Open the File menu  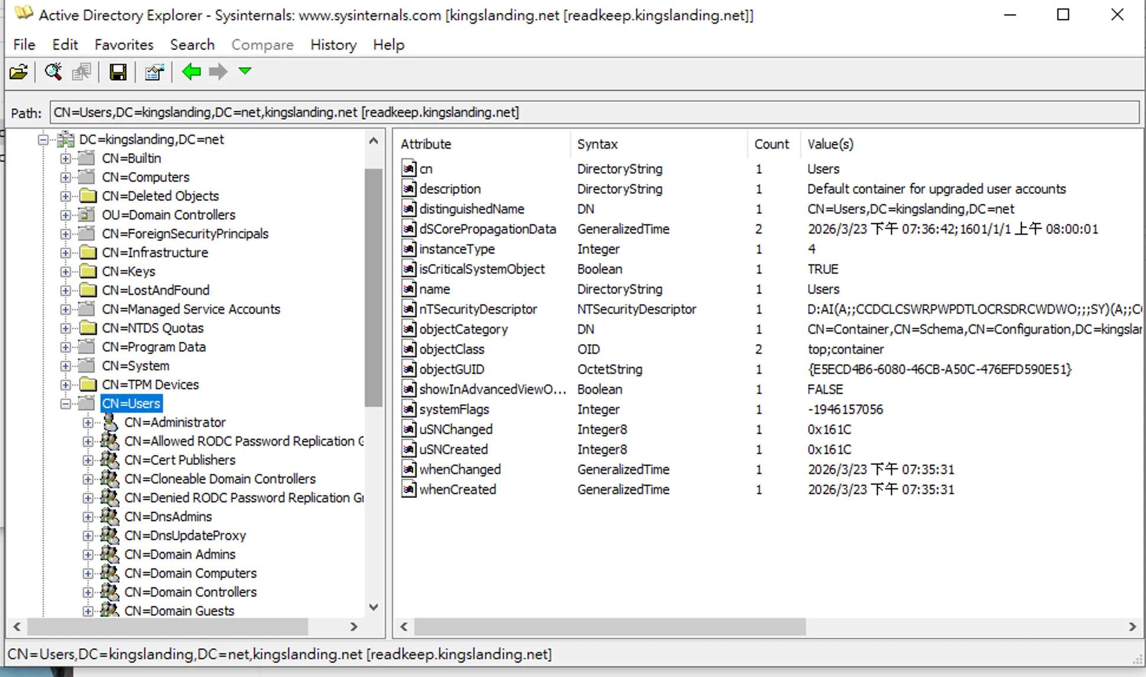point(24,45)
